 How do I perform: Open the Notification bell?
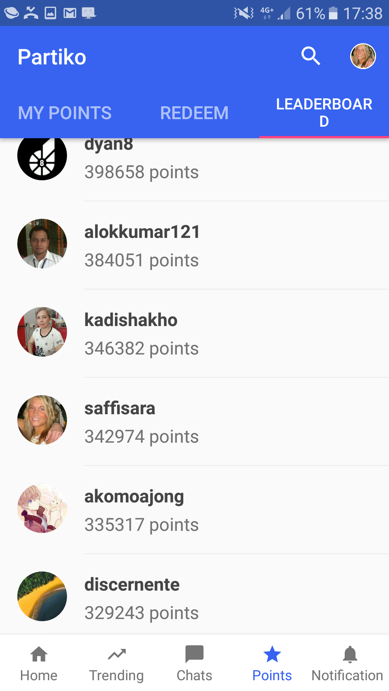350,663
